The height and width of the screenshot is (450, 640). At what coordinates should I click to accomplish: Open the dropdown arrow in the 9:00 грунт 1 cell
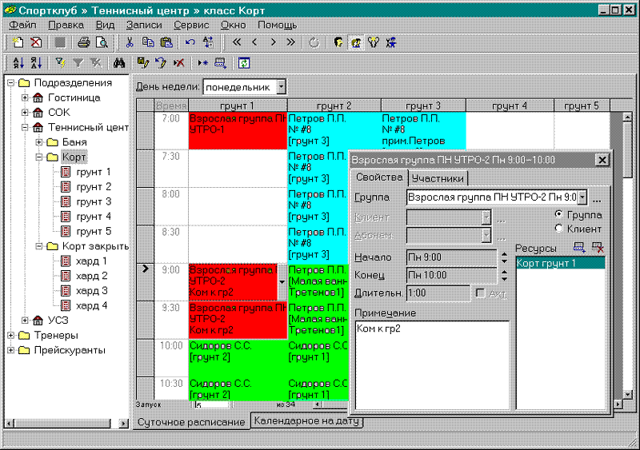point(282,282)
